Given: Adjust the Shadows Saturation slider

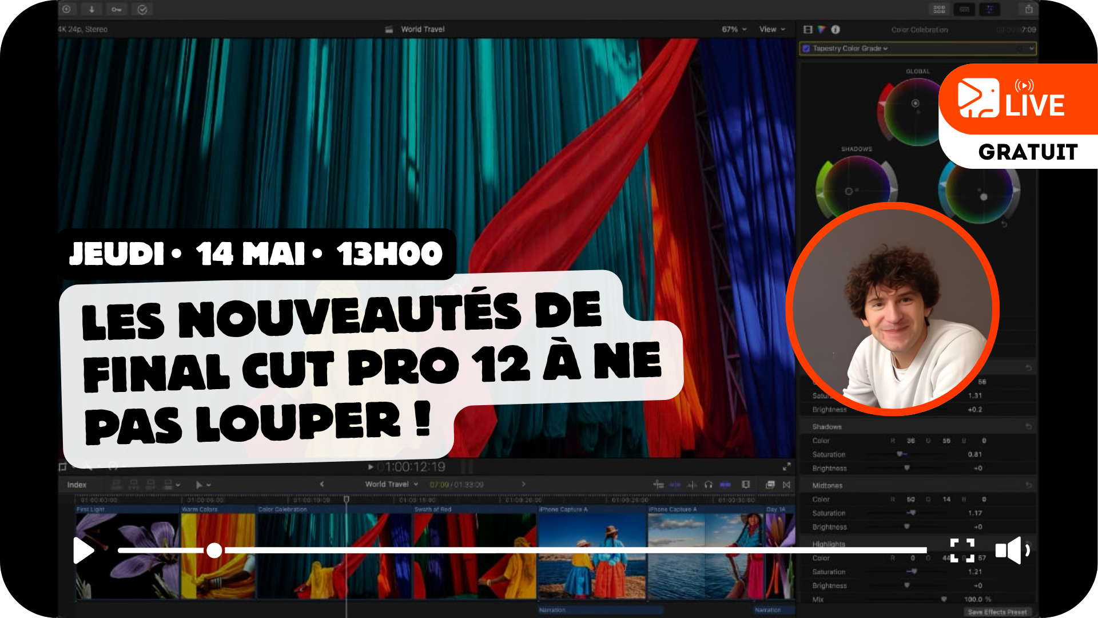Looking at the screenshot, I should pos(901,454).
